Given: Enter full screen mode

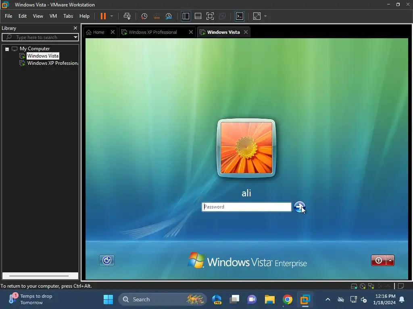Looking at the screenshot, I should (210, 16).
